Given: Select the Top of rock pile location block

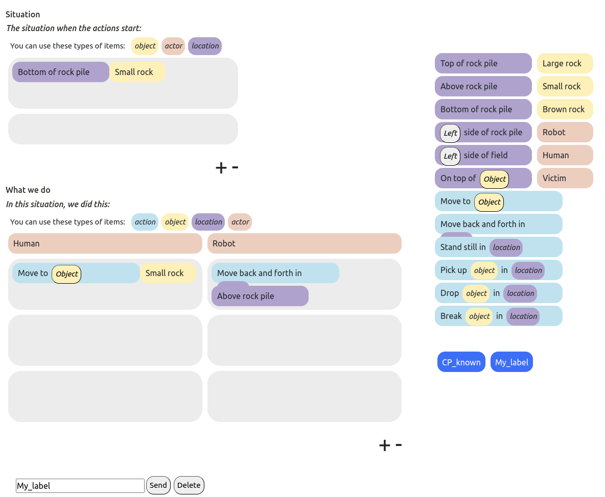Looking at the screenshot, I should point(483,63).
